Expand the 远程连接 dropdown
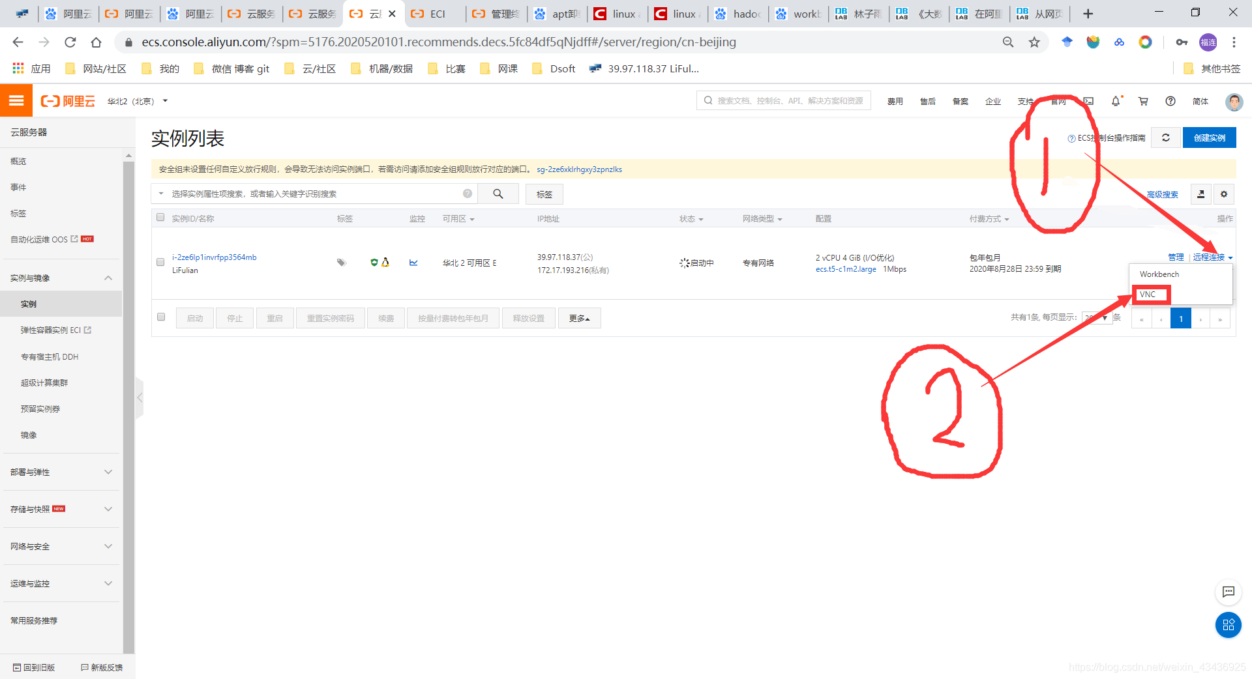 click(1210, 257)
